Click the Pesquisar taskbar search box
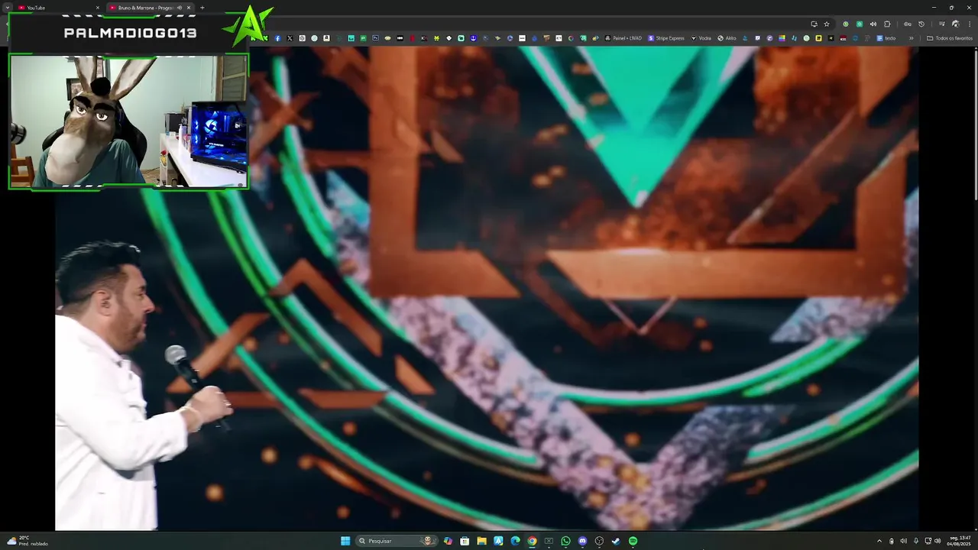The height and width of the screenshot is (550, 978). (x=397, y=541)
